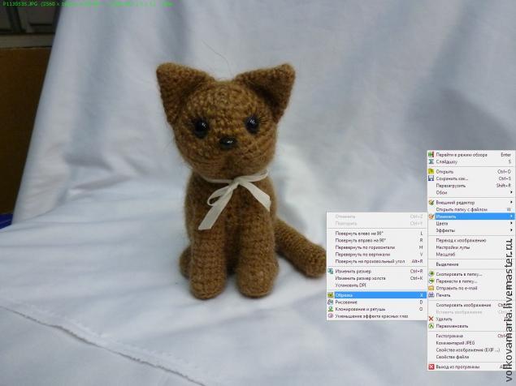516x386 pixels.
Task: Click the Удалить delete icon
Action: (x=431, y=319)
